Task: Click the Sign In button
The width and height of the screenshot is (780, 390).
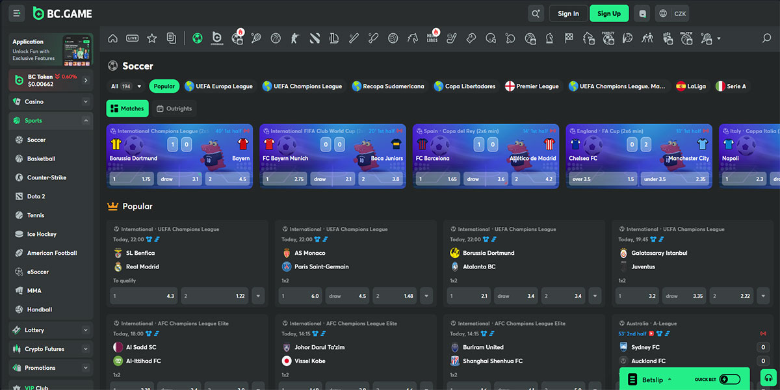Action: [x=568, y=14]
